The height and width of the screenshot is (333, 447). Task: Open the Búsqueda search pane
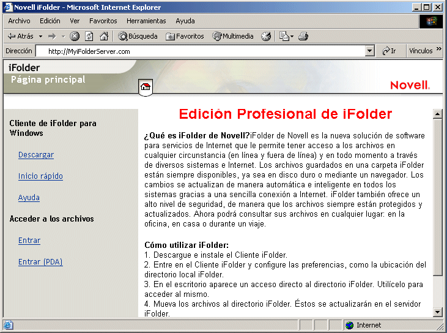pos(138,36)
